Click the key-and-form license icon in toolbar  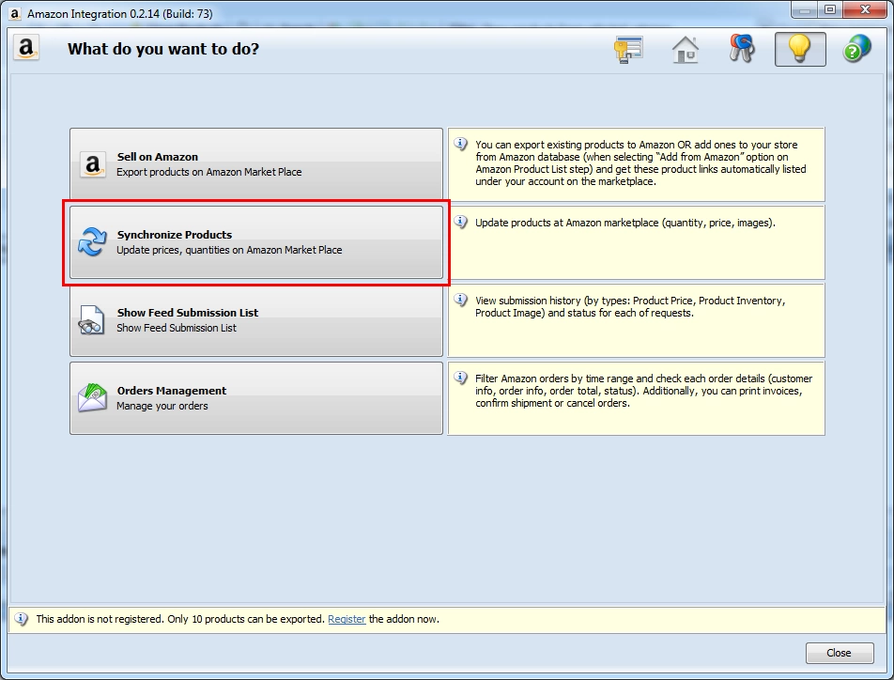pyautogui.click(x=628, y=49)
